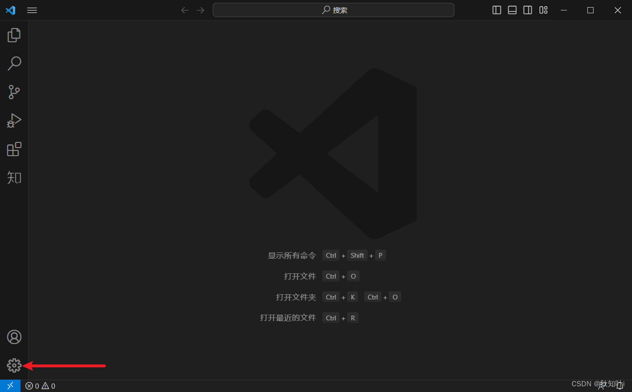The image size is (632, 392).
Task: Click the 打开最近的文件 label
Action: 288,318
